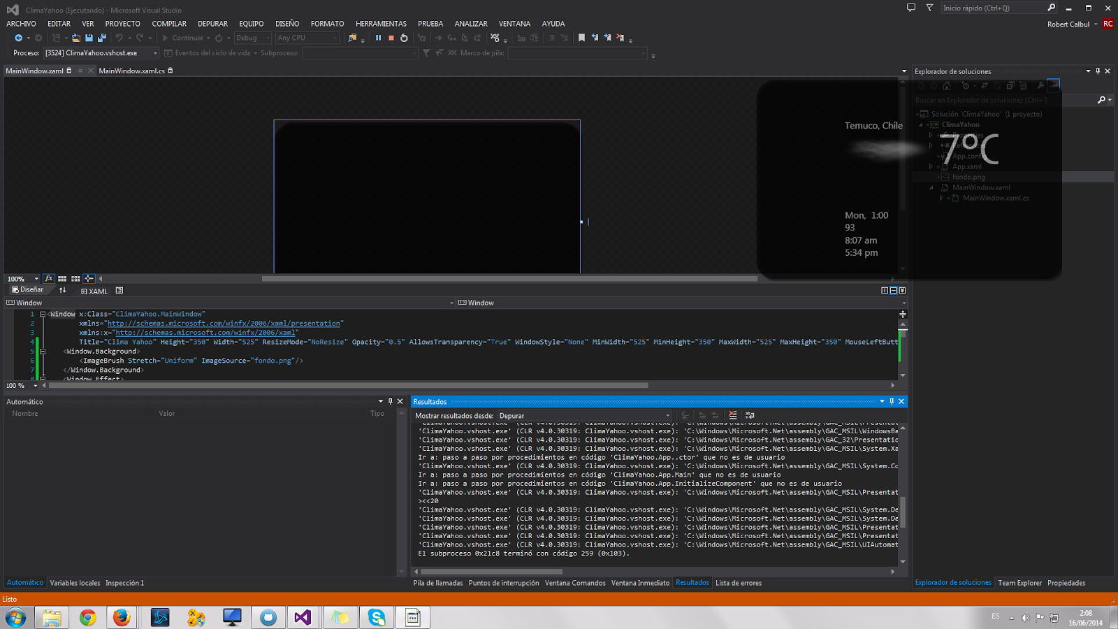Close the MainWindow.xaml tab

point(91,71)
